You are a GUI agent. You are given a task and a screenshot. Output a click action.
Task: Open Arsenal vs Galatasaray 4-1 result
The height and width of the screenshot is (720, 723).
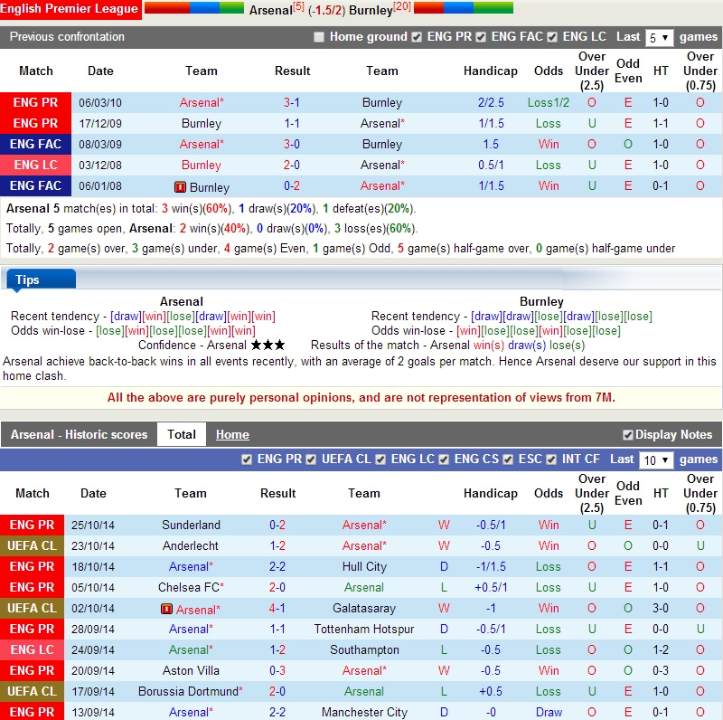(277, 608)
